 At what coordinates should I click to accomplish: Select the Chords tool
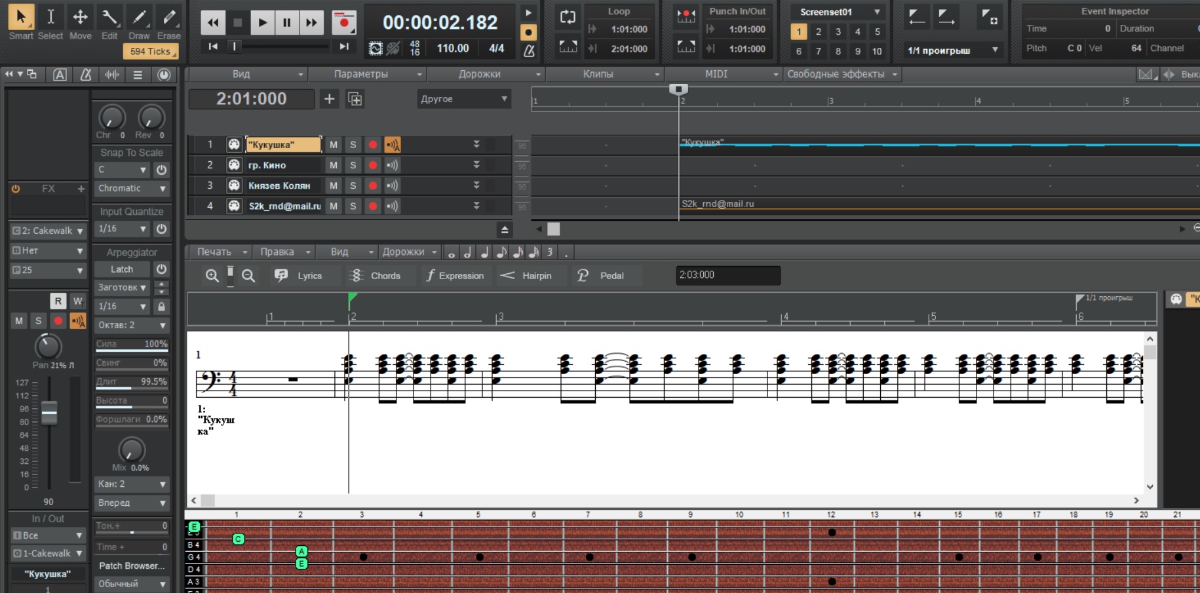376,276
